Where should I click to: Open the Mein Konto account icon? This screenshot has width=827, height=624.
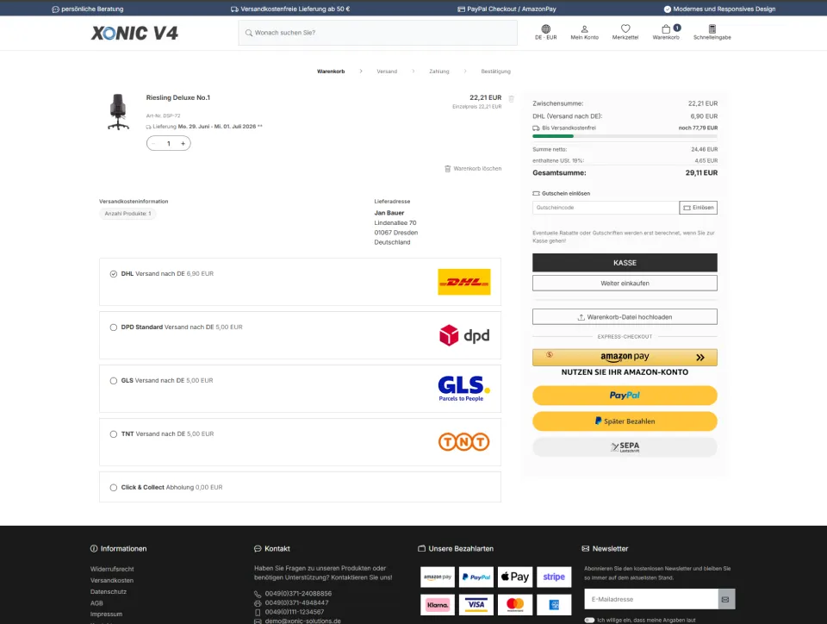(x=584, y=32)
